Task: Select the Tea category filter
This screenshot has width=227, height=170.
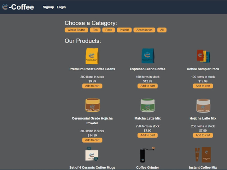Action: point(95,30)
